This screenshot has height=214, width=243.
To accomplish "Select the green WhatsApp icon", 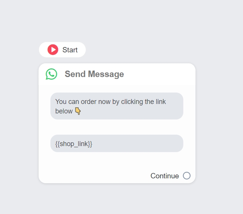I will 51,74.
